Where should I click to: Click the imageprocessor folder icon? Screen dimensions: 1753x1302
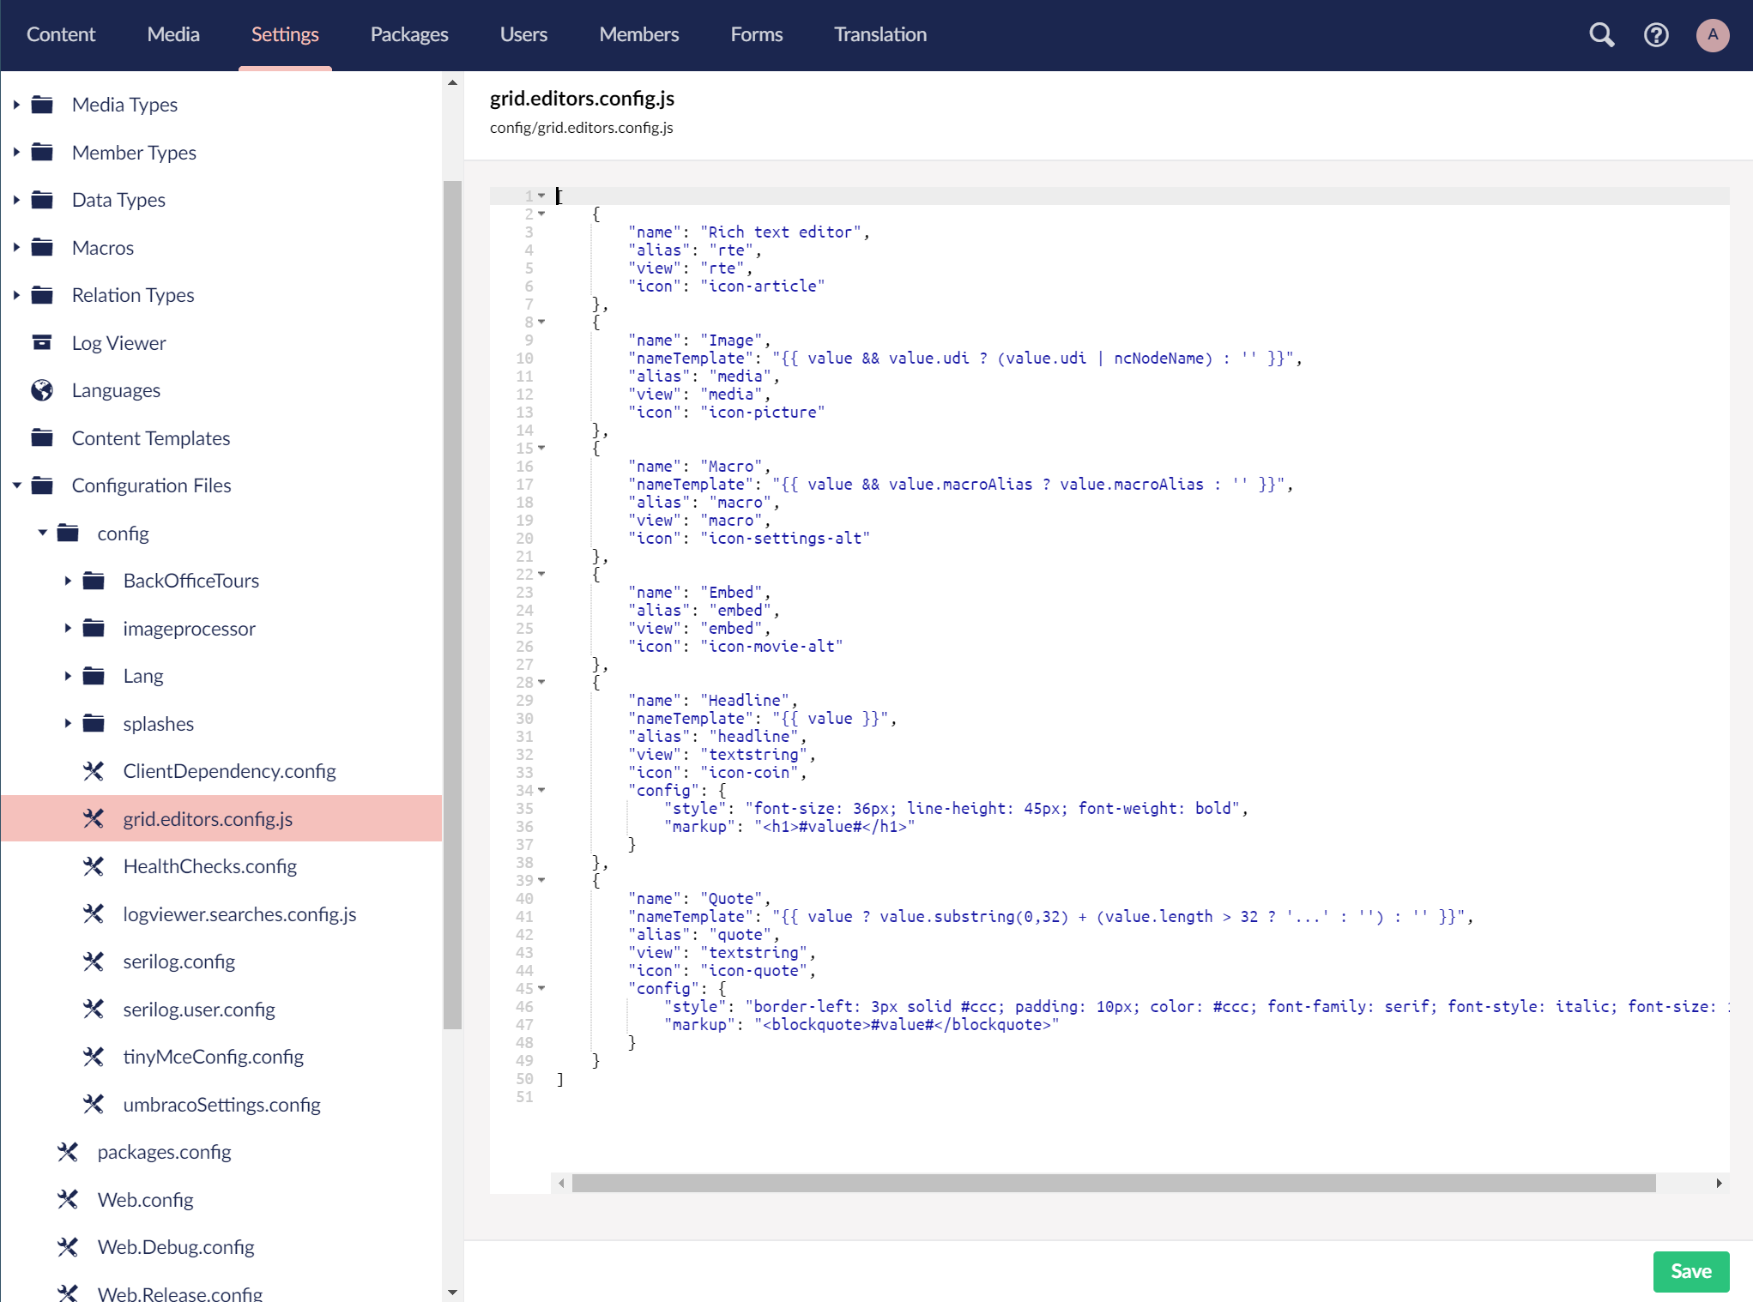tap(94, 629)
